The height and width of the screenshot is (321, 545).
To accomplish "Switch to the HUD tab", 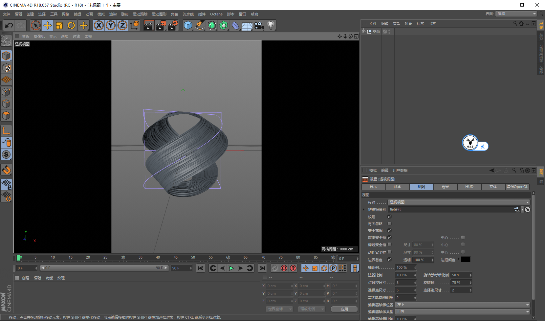I will [x=469, y=187].
